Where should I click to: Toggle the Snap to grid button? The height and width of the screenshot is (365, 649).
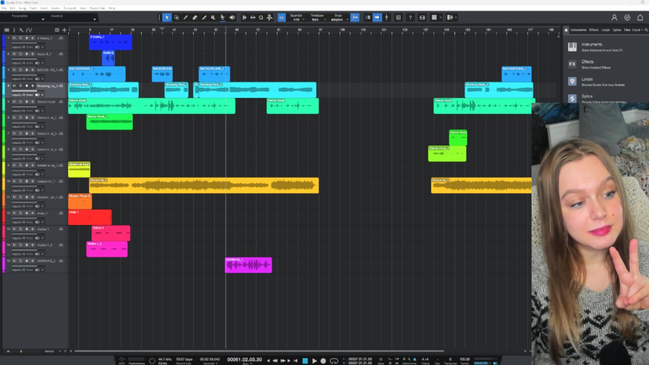coord(355,17)
